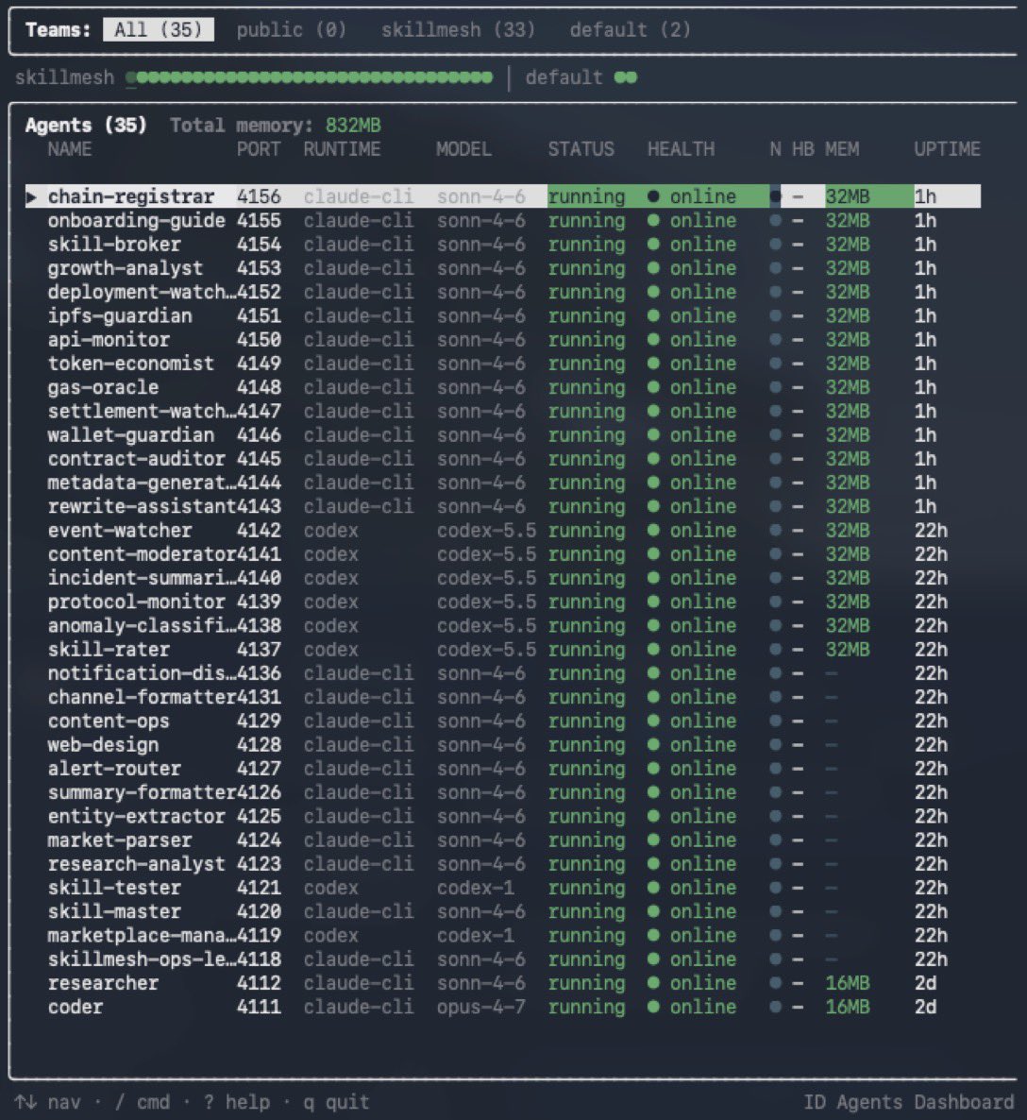Viewport: 1027px width, 1120px height.
Task: Click the NAME column header
Action: click(x=69, y=148)
